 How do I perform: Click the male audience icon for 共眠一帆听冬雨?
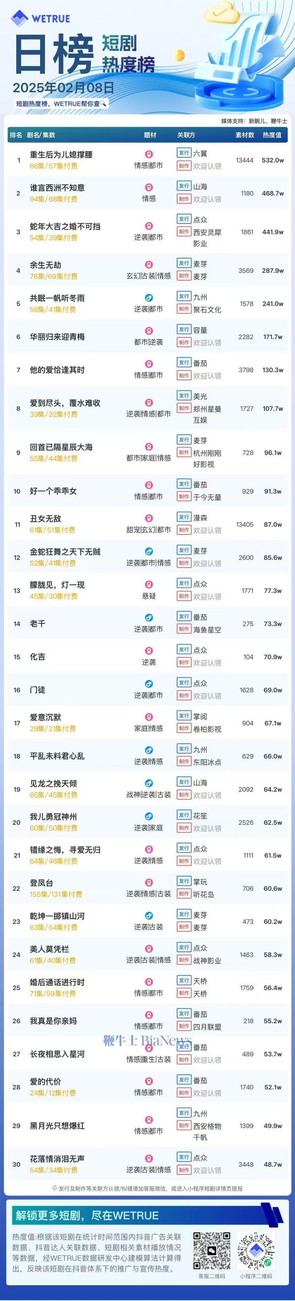pyautogui.click(x=149, y=298)
